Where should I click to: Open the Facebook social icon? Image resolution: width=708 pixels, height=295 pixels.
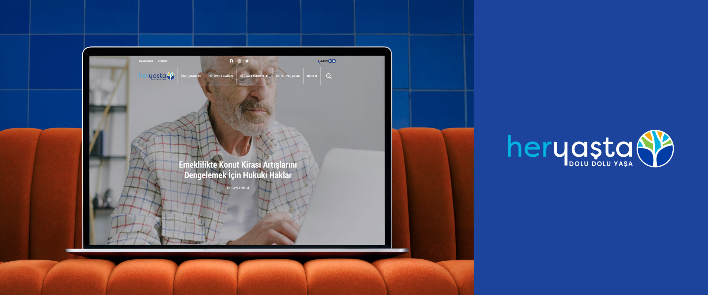231,61
